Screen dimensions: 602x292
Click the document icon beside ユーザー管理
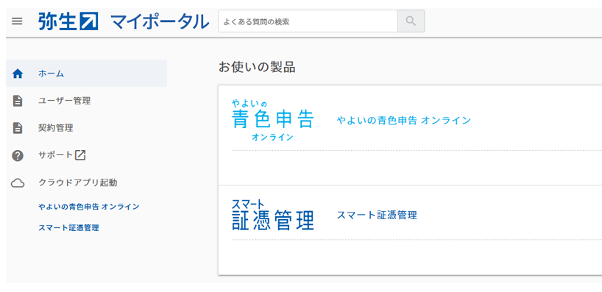18,101
